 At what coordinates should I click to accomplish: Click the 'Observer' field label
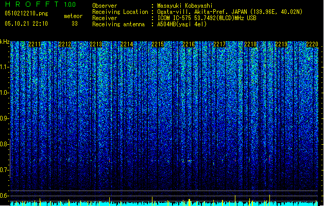click(x=105, y=6)
